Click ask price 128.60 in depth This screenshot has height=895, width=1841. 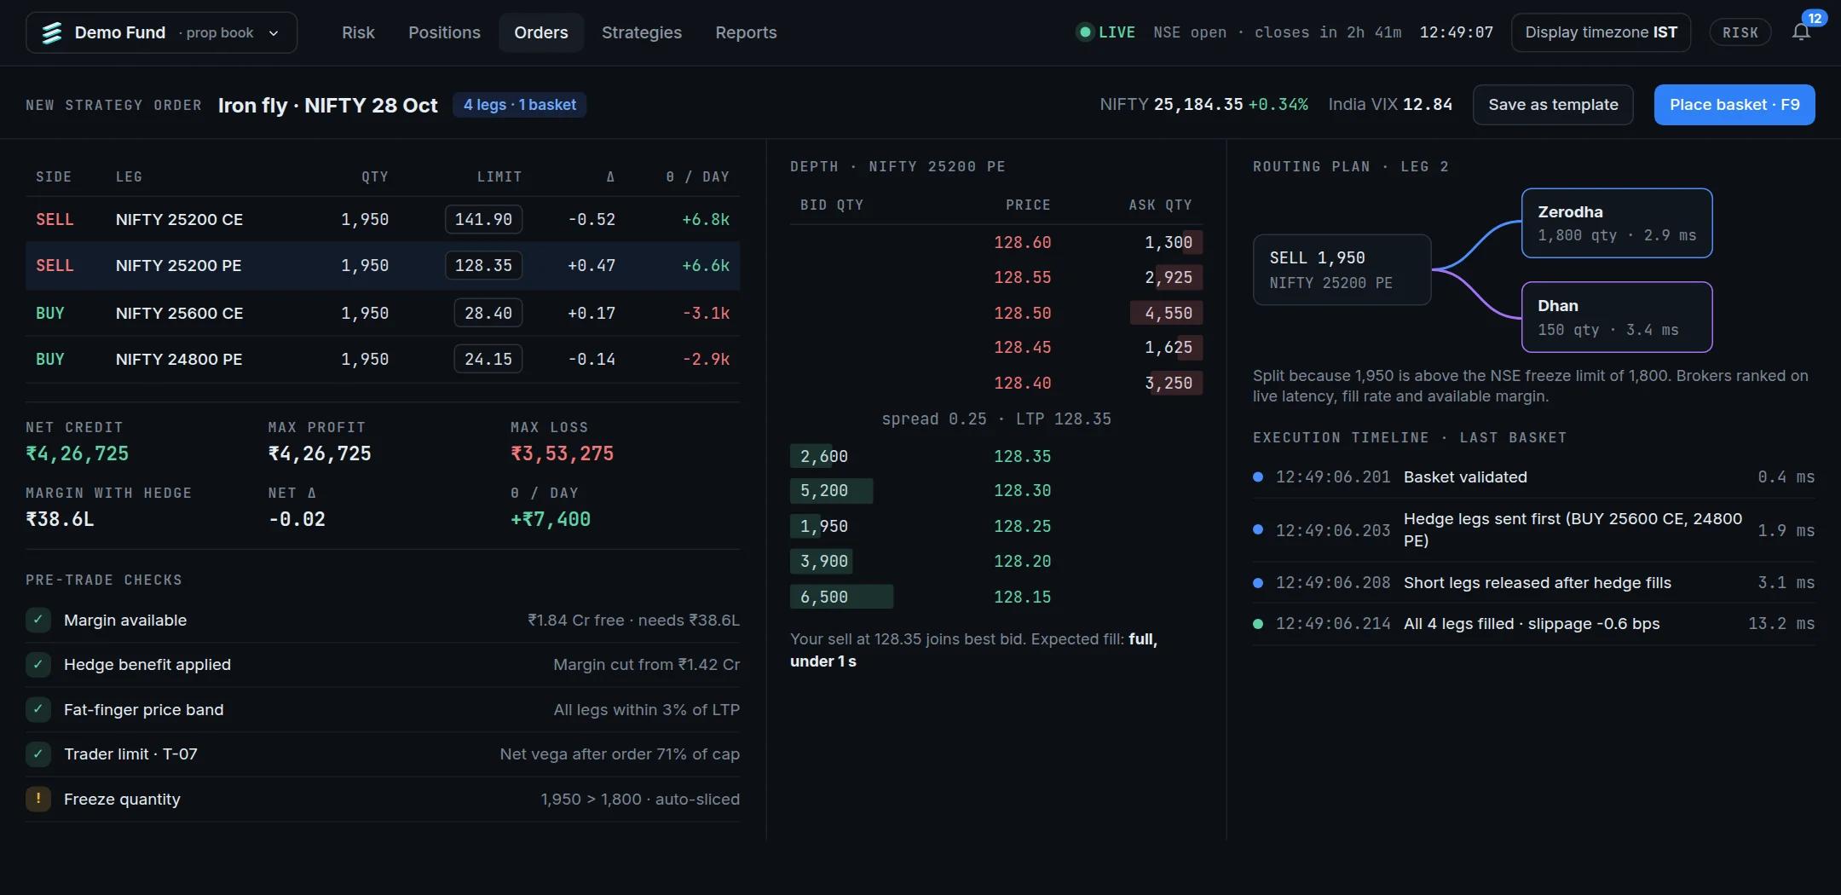click(x=1022, y=242)
